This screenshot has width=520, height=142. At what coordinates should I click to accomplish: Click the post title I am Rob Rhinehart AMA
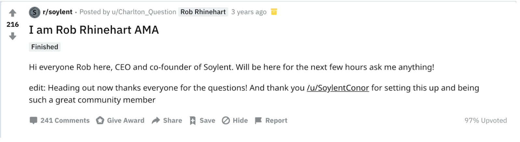tap(94, 30)
